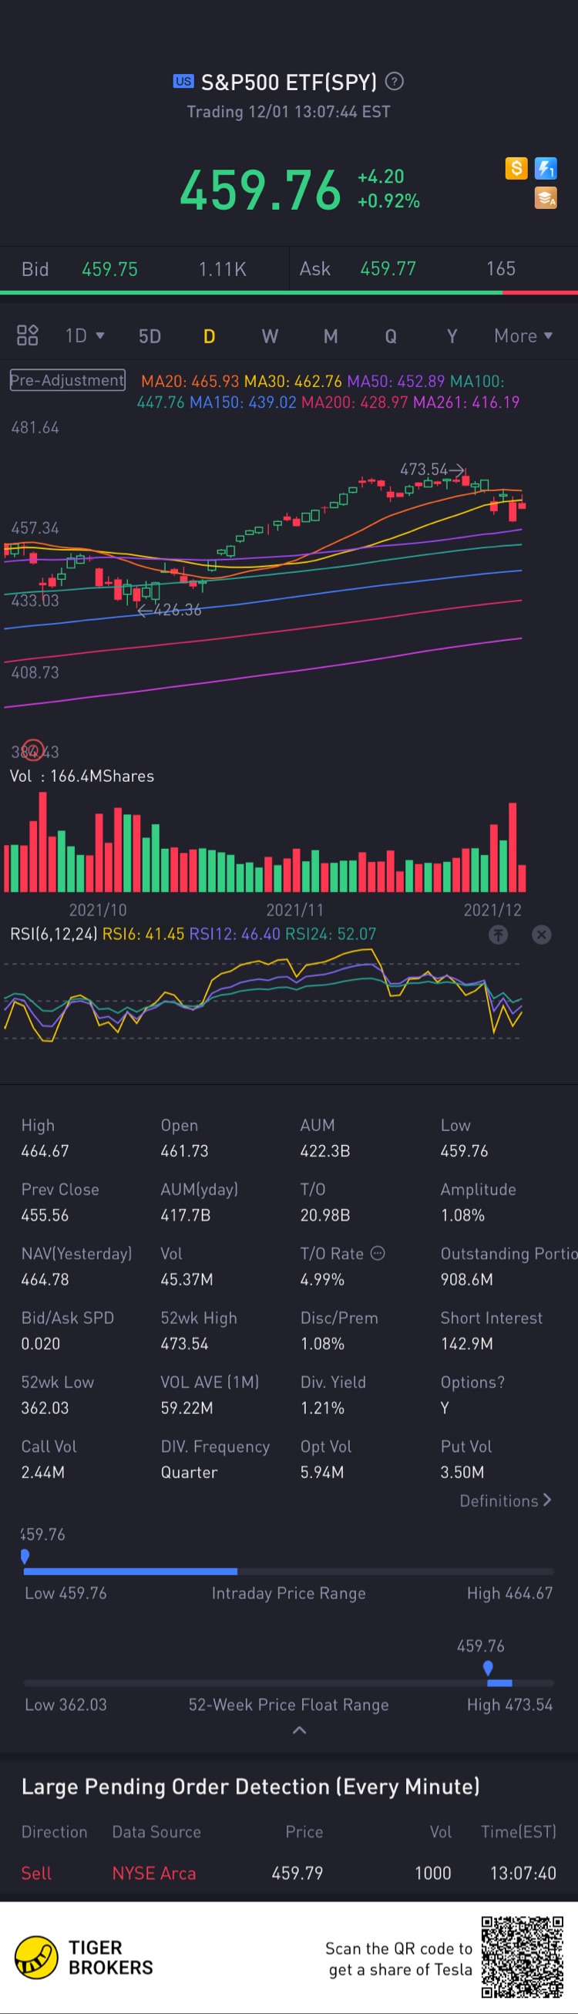This screenshot has height=2014, width=578.
Task: Tap the red circle marker on chart
Action: (33, 750)
